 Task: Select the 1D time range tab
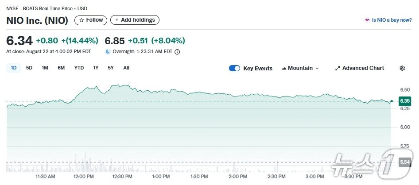pyautogui.click(x=13, y=68)
